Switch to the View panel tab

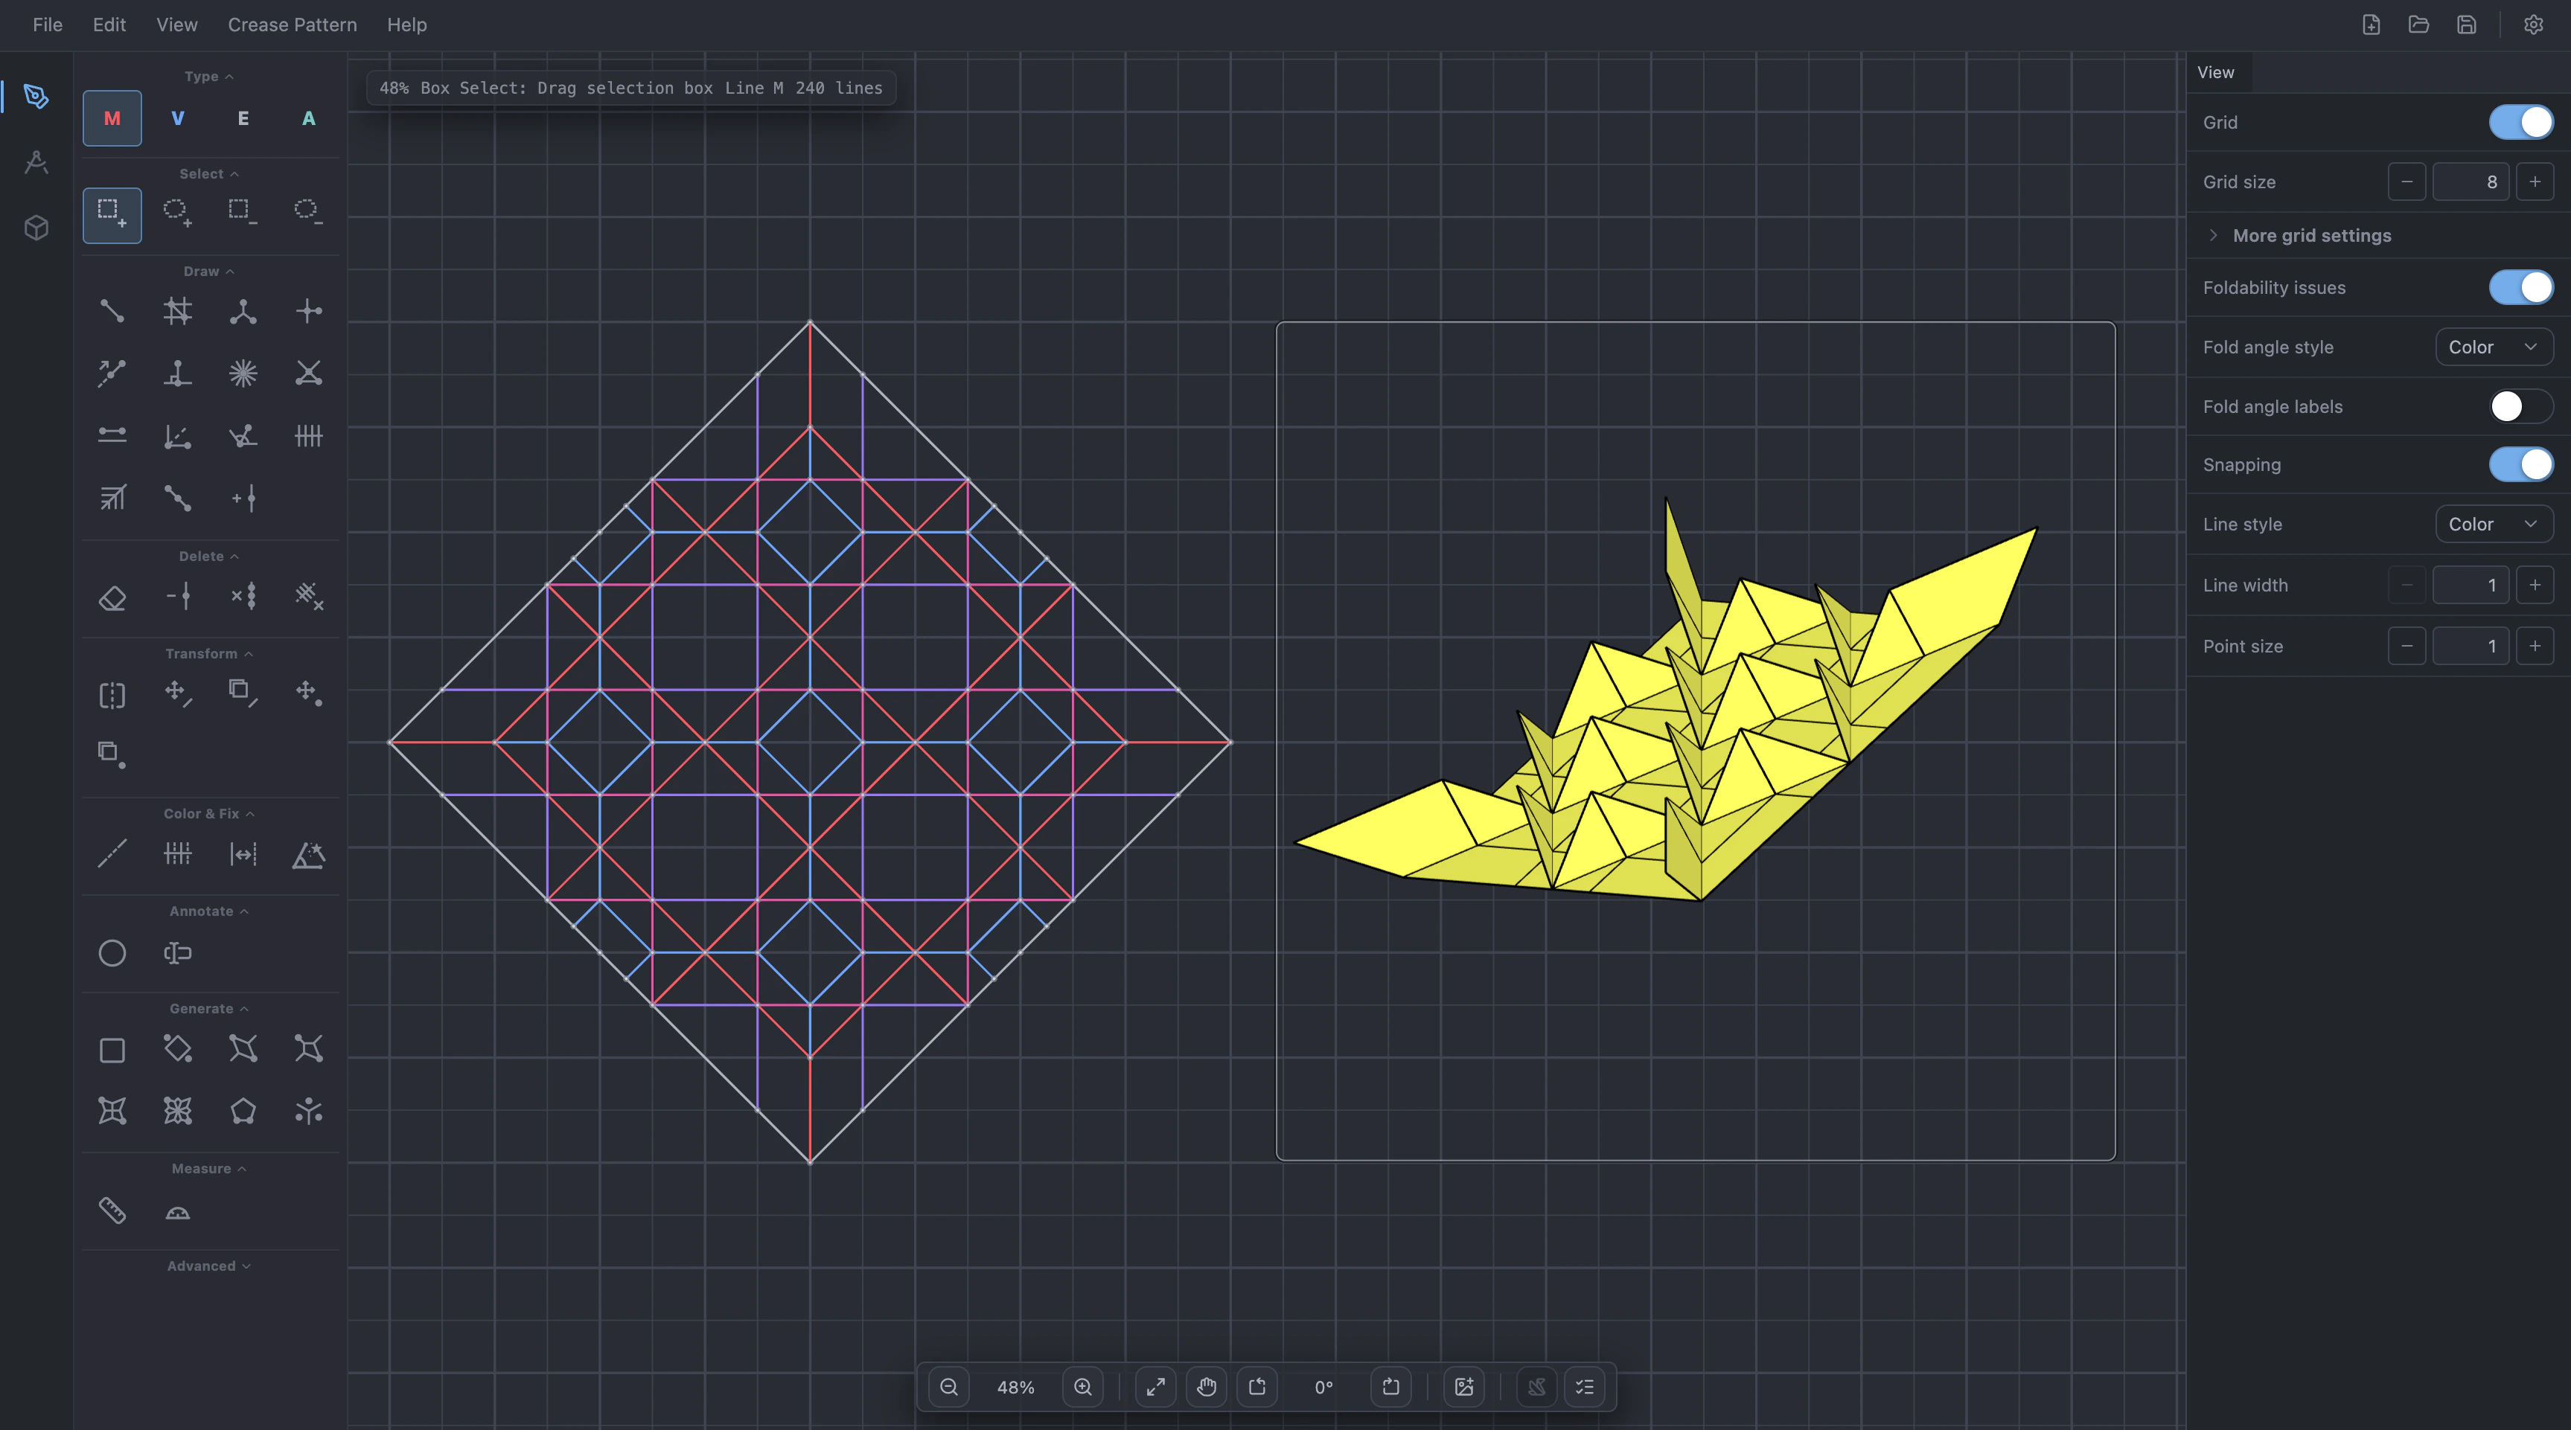point(2216,72)
